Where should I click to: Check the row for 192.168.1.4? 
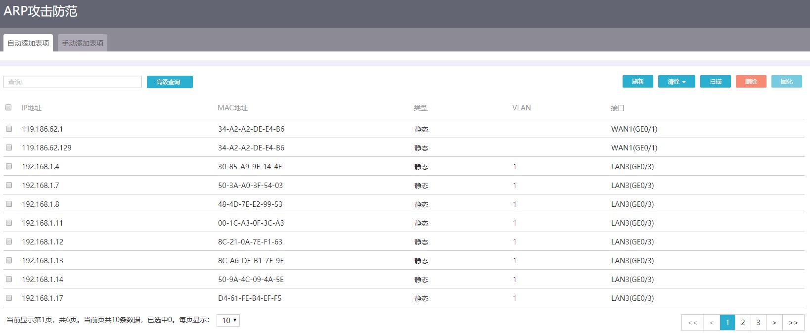coord(9,166)
